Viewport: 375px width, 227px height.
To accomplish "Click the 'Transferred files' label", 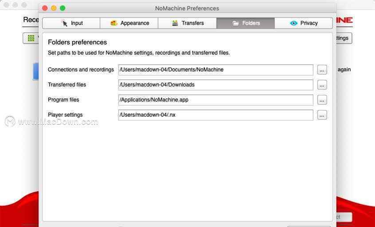I will tap(67, 85).
